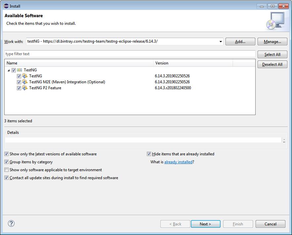This screenshot has width=292, height=235.
Task: Click the TestNG P2 Feature icon
Action: point(25,88)
